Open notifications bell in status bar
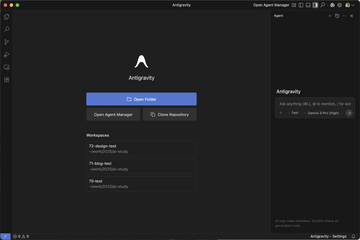 pyautogui.click(x=353, y=236)
